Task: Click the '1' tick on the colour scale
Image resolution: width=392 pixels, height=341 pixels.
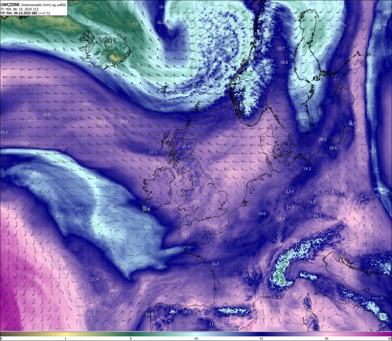Action: (66, 339)
